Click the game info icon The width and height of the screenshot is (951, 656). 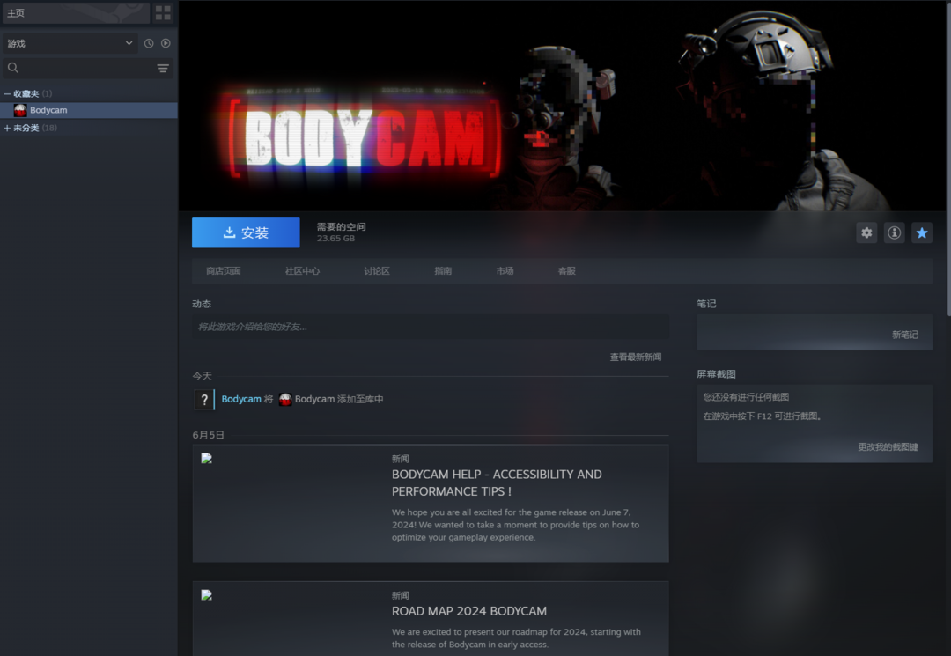click(894, 232)
